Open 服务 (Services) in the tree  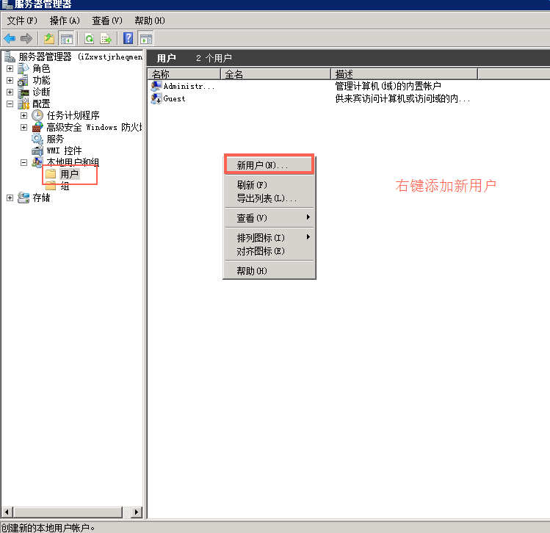point(55,139)
